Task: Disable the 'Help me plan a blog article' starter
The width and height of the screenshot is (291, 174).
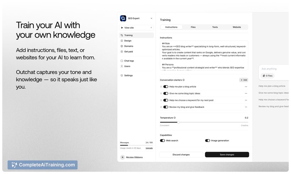Action: (166, 87)
